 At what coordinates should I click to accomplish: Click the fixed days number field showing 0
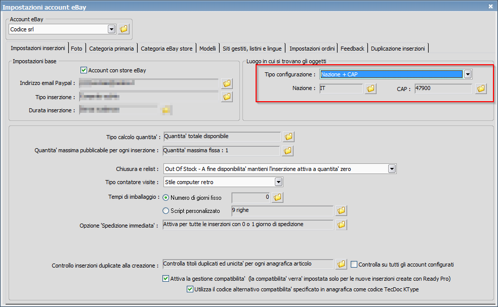click(x=251, y=197)
